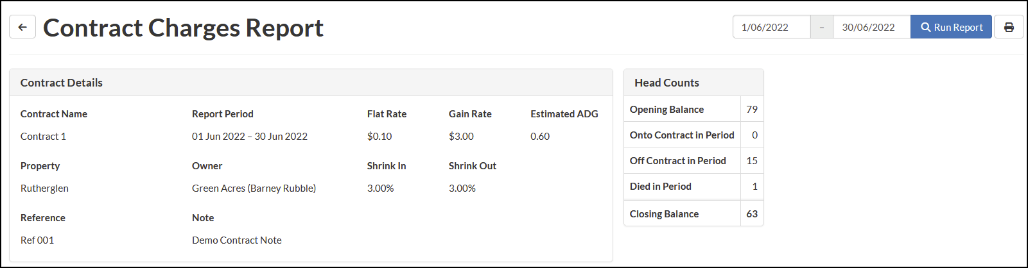Select the Contract Details panel header
This screenshot has height=268, width=1028.
tap(311, 83)
